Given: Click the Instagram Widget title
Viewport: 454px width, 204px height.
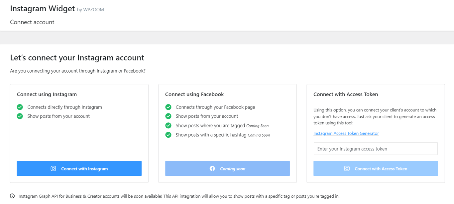Looking at the screenshot, I should pyautogui.click(x=42, y=8).
